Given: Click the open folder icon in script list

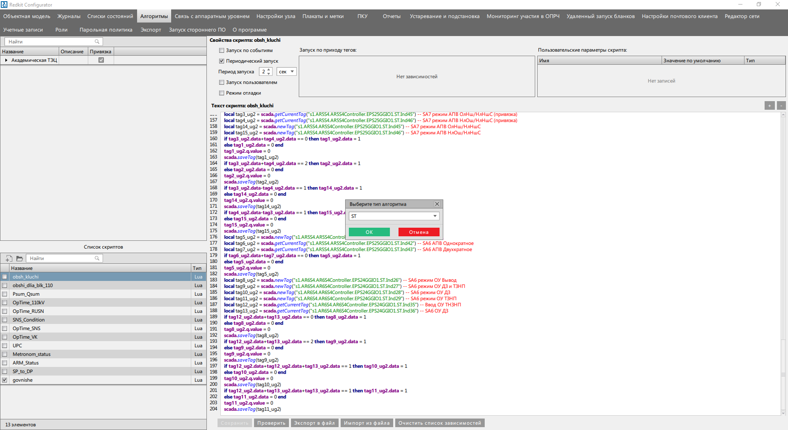Looking at the screenshot, I should pyautogui.click(x=19, y=258).
